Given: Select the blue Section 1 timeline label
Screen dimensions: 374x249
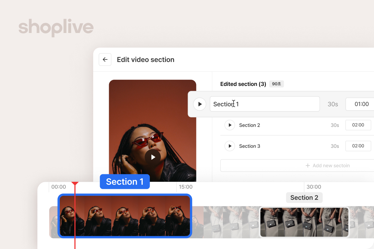Looking at the screenshot, I should (x=125, y=182).
